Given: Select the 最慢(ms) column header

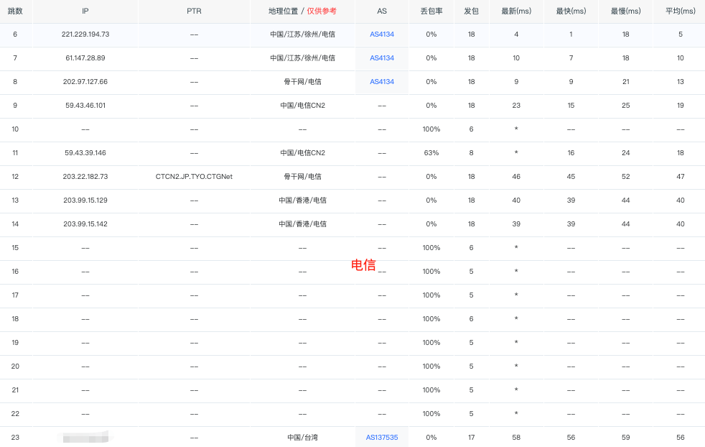Looking at the screenshot, I should [625, 11].
